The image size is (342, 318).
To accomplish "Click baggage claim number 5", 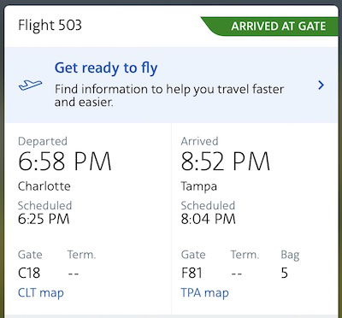I will [284, 274].
